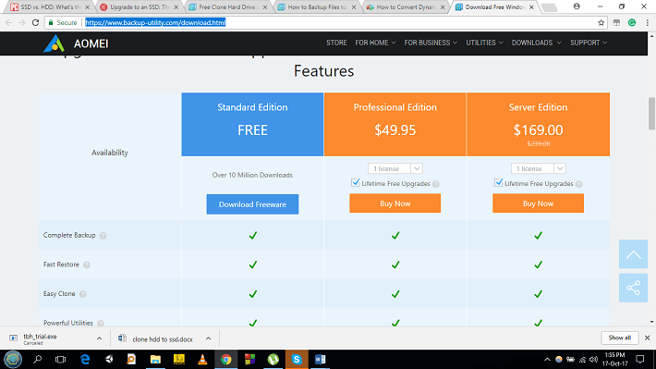The width and height of the screenshot is (656, 369).
Task: Expand the FOR BUSINESS menu
Action: [x=431, y=43]
